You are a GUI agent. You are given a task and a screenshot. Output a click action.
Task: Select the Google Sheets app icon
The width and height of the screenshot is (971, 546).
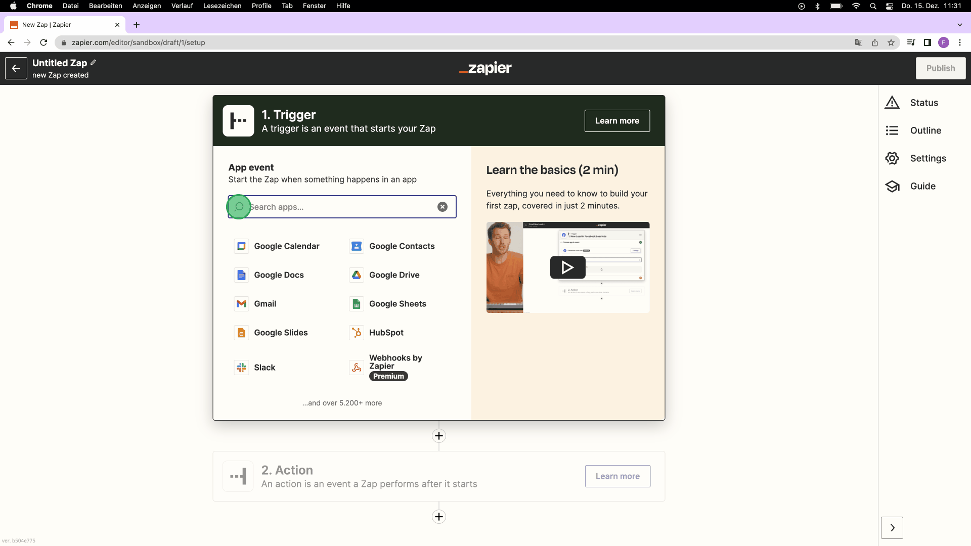[357, 304]
